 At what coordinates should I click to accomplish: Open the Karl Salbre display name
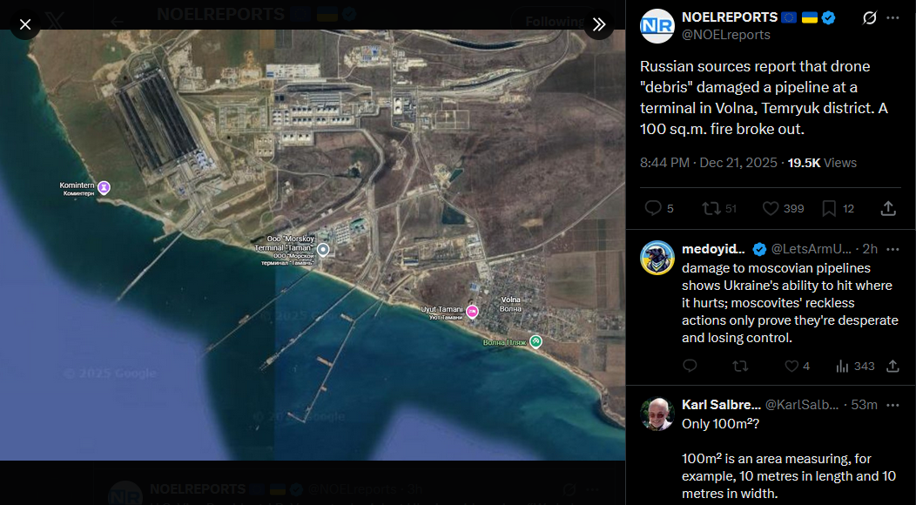[x=722, y=405]
